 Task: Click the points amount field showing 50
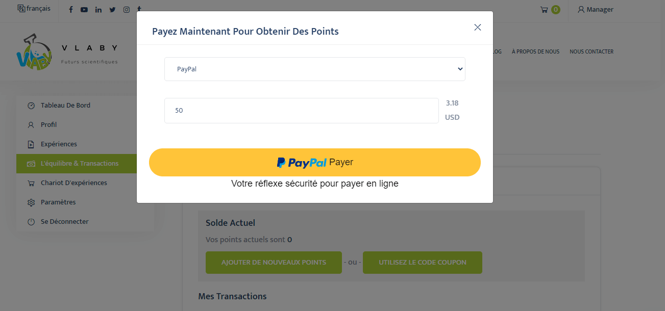pos(301,111)
